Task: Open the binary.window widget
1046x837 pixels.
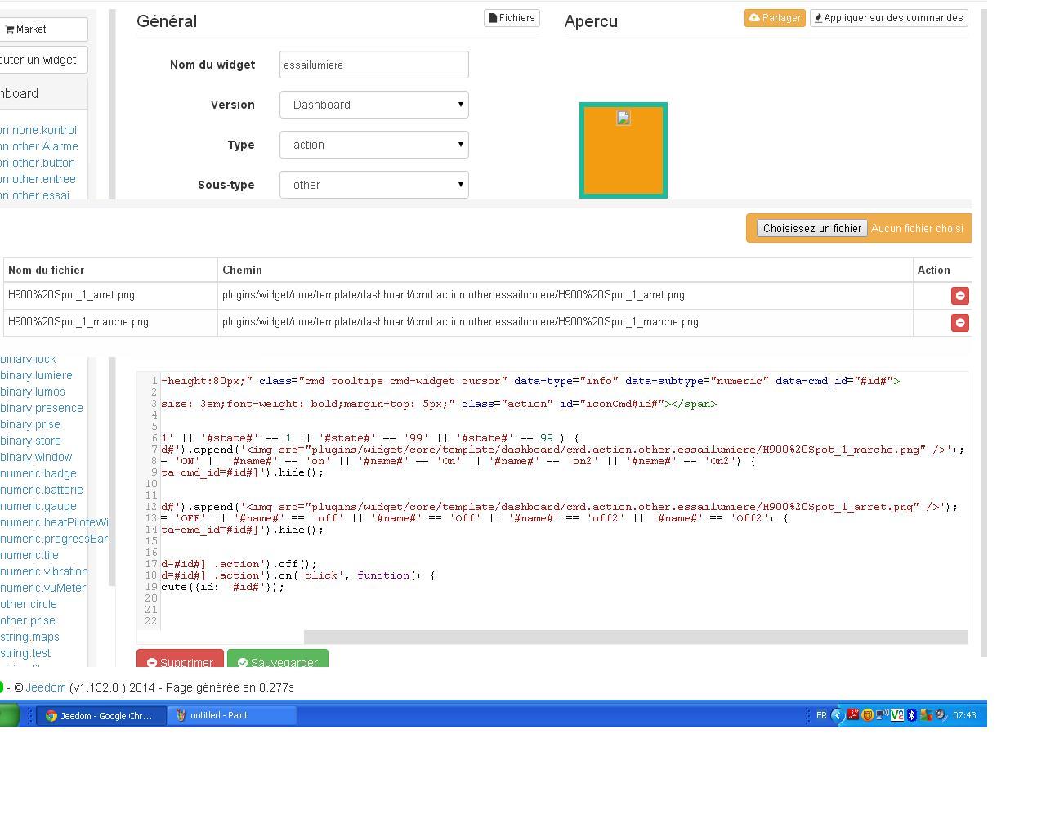Action: pos(36,457)
